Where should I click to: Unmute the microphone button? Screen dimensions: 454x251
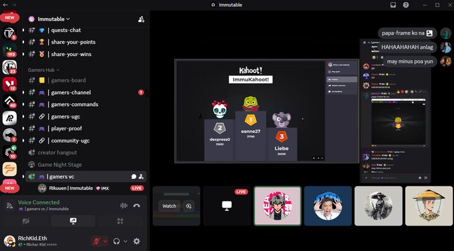point(96,241)
